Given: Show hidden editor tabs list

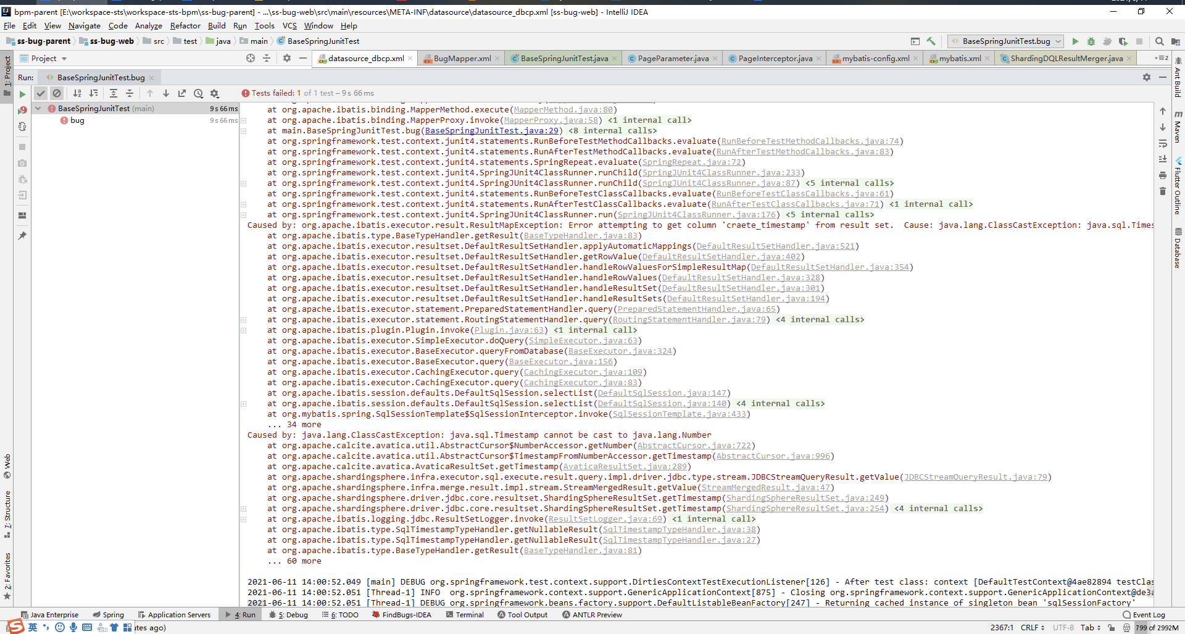Looking at the screenshot, I should 1161,58.
